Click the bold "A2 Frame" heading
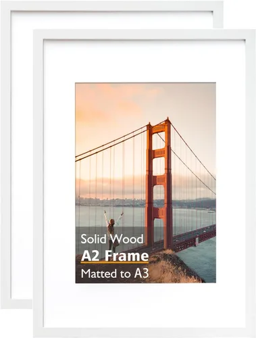Image resolution: width=256 pixels, height=338 pixels. 115,256
